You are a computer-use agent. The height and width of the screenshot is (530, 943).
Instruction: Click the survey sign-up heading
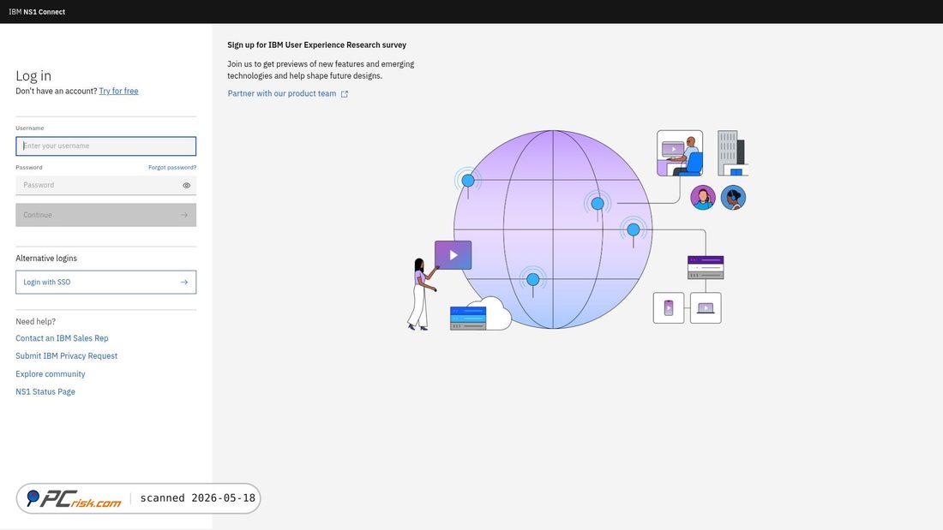[317, 45]
